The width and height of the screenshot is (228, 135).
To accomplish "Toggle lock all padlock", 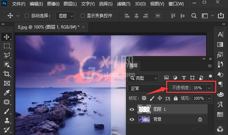I will [176, 98].
